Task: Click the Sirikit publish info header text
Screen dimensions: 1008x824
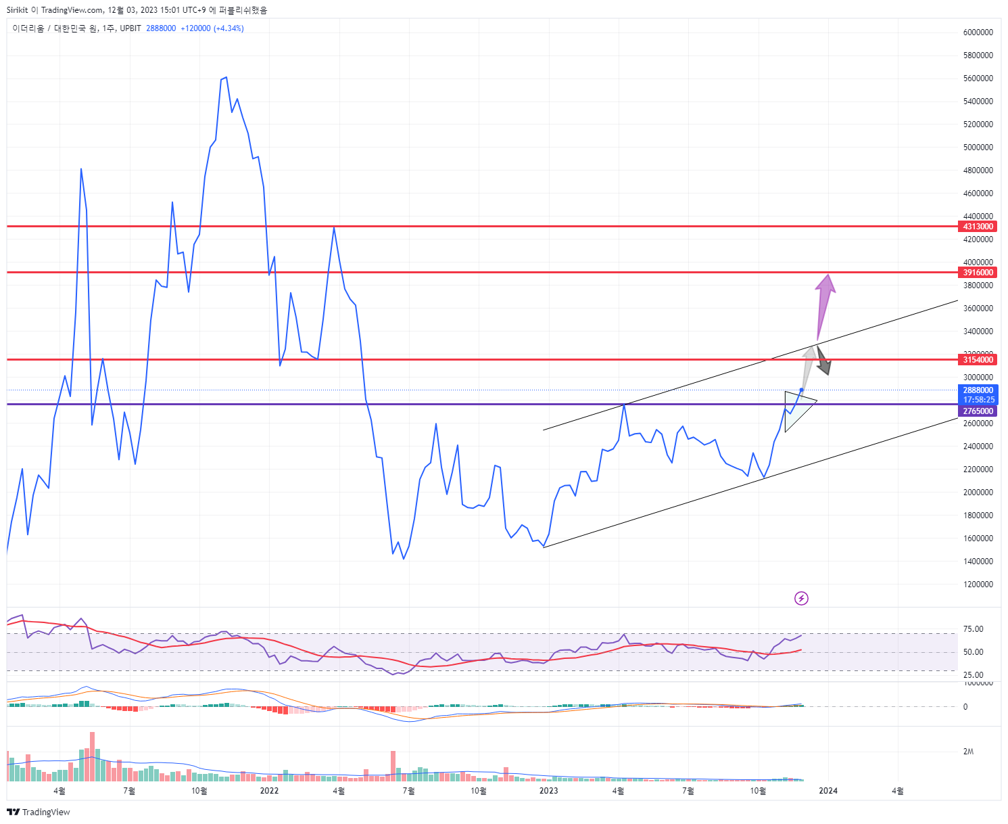Action: (137, 10)
